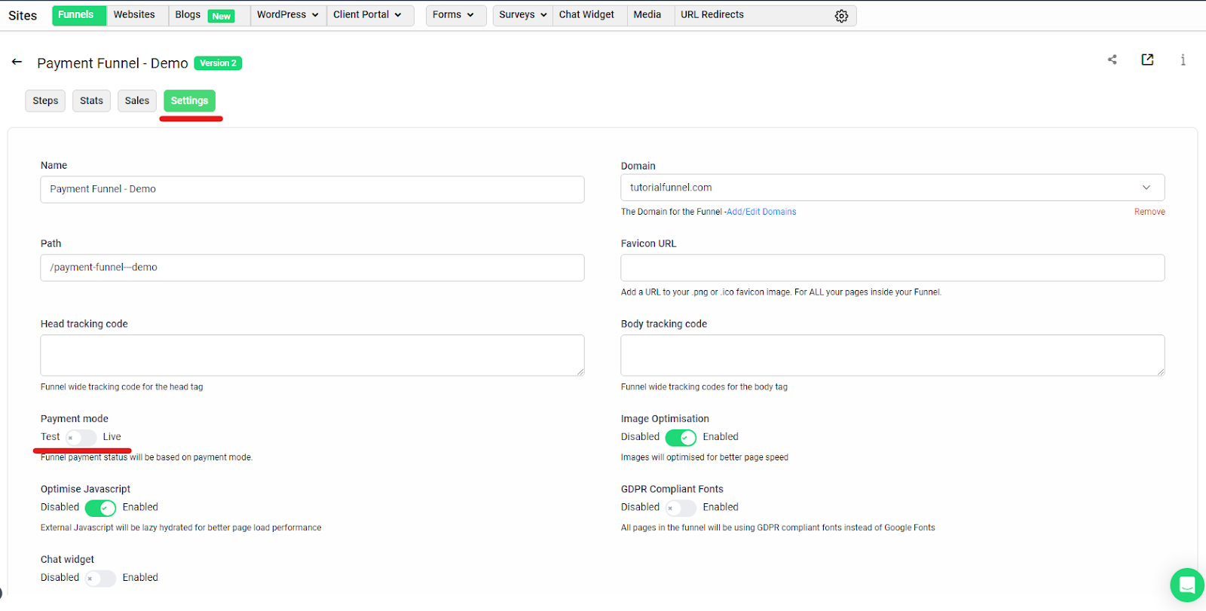
Task: Open the green chat support bubble
Action: pyautogui.click(x=1186, y=585)
